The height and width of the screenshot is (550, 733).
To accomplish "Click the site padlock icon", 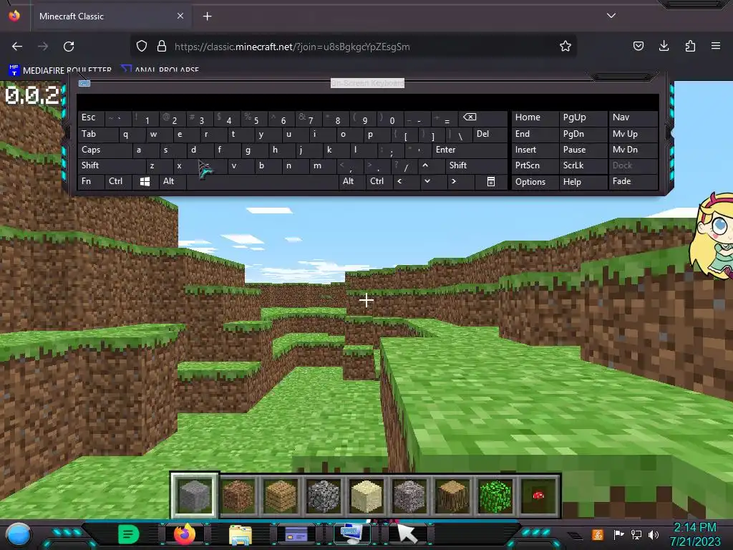I will point(162,47).
